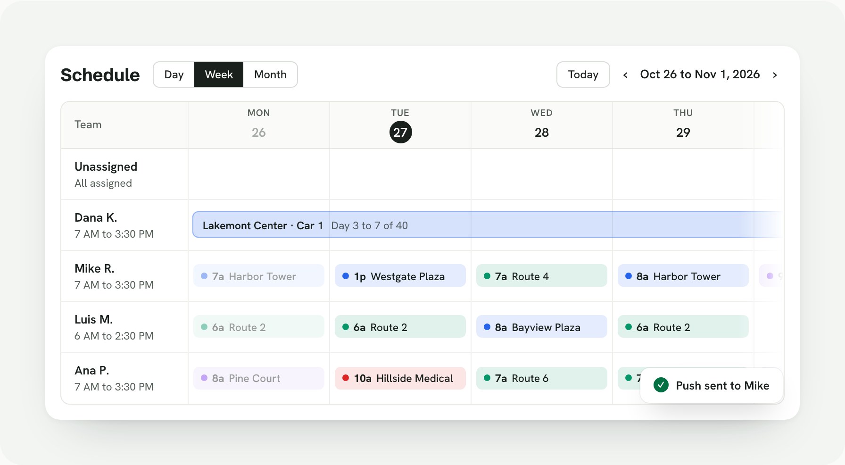Screen dimensions: 845x465
Task: Switch to Day view
Action: point(174,75)
